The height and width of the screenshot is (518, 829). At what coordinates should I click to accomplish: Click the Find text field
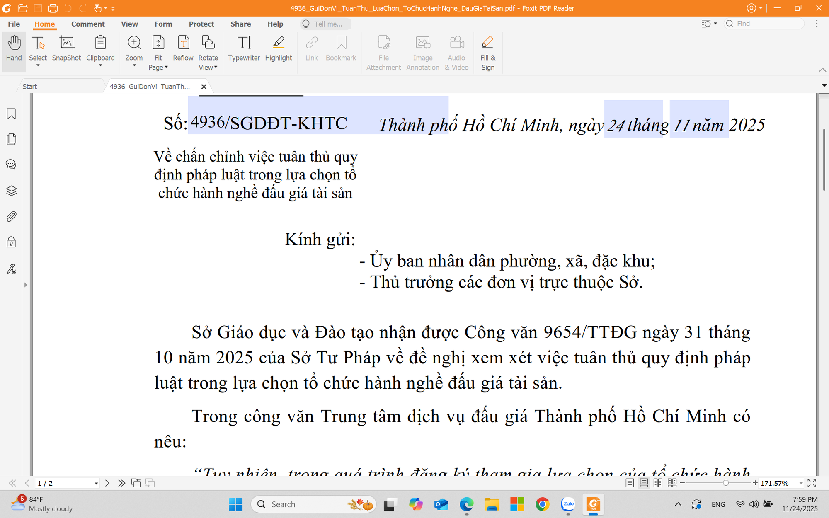[764, 24]
